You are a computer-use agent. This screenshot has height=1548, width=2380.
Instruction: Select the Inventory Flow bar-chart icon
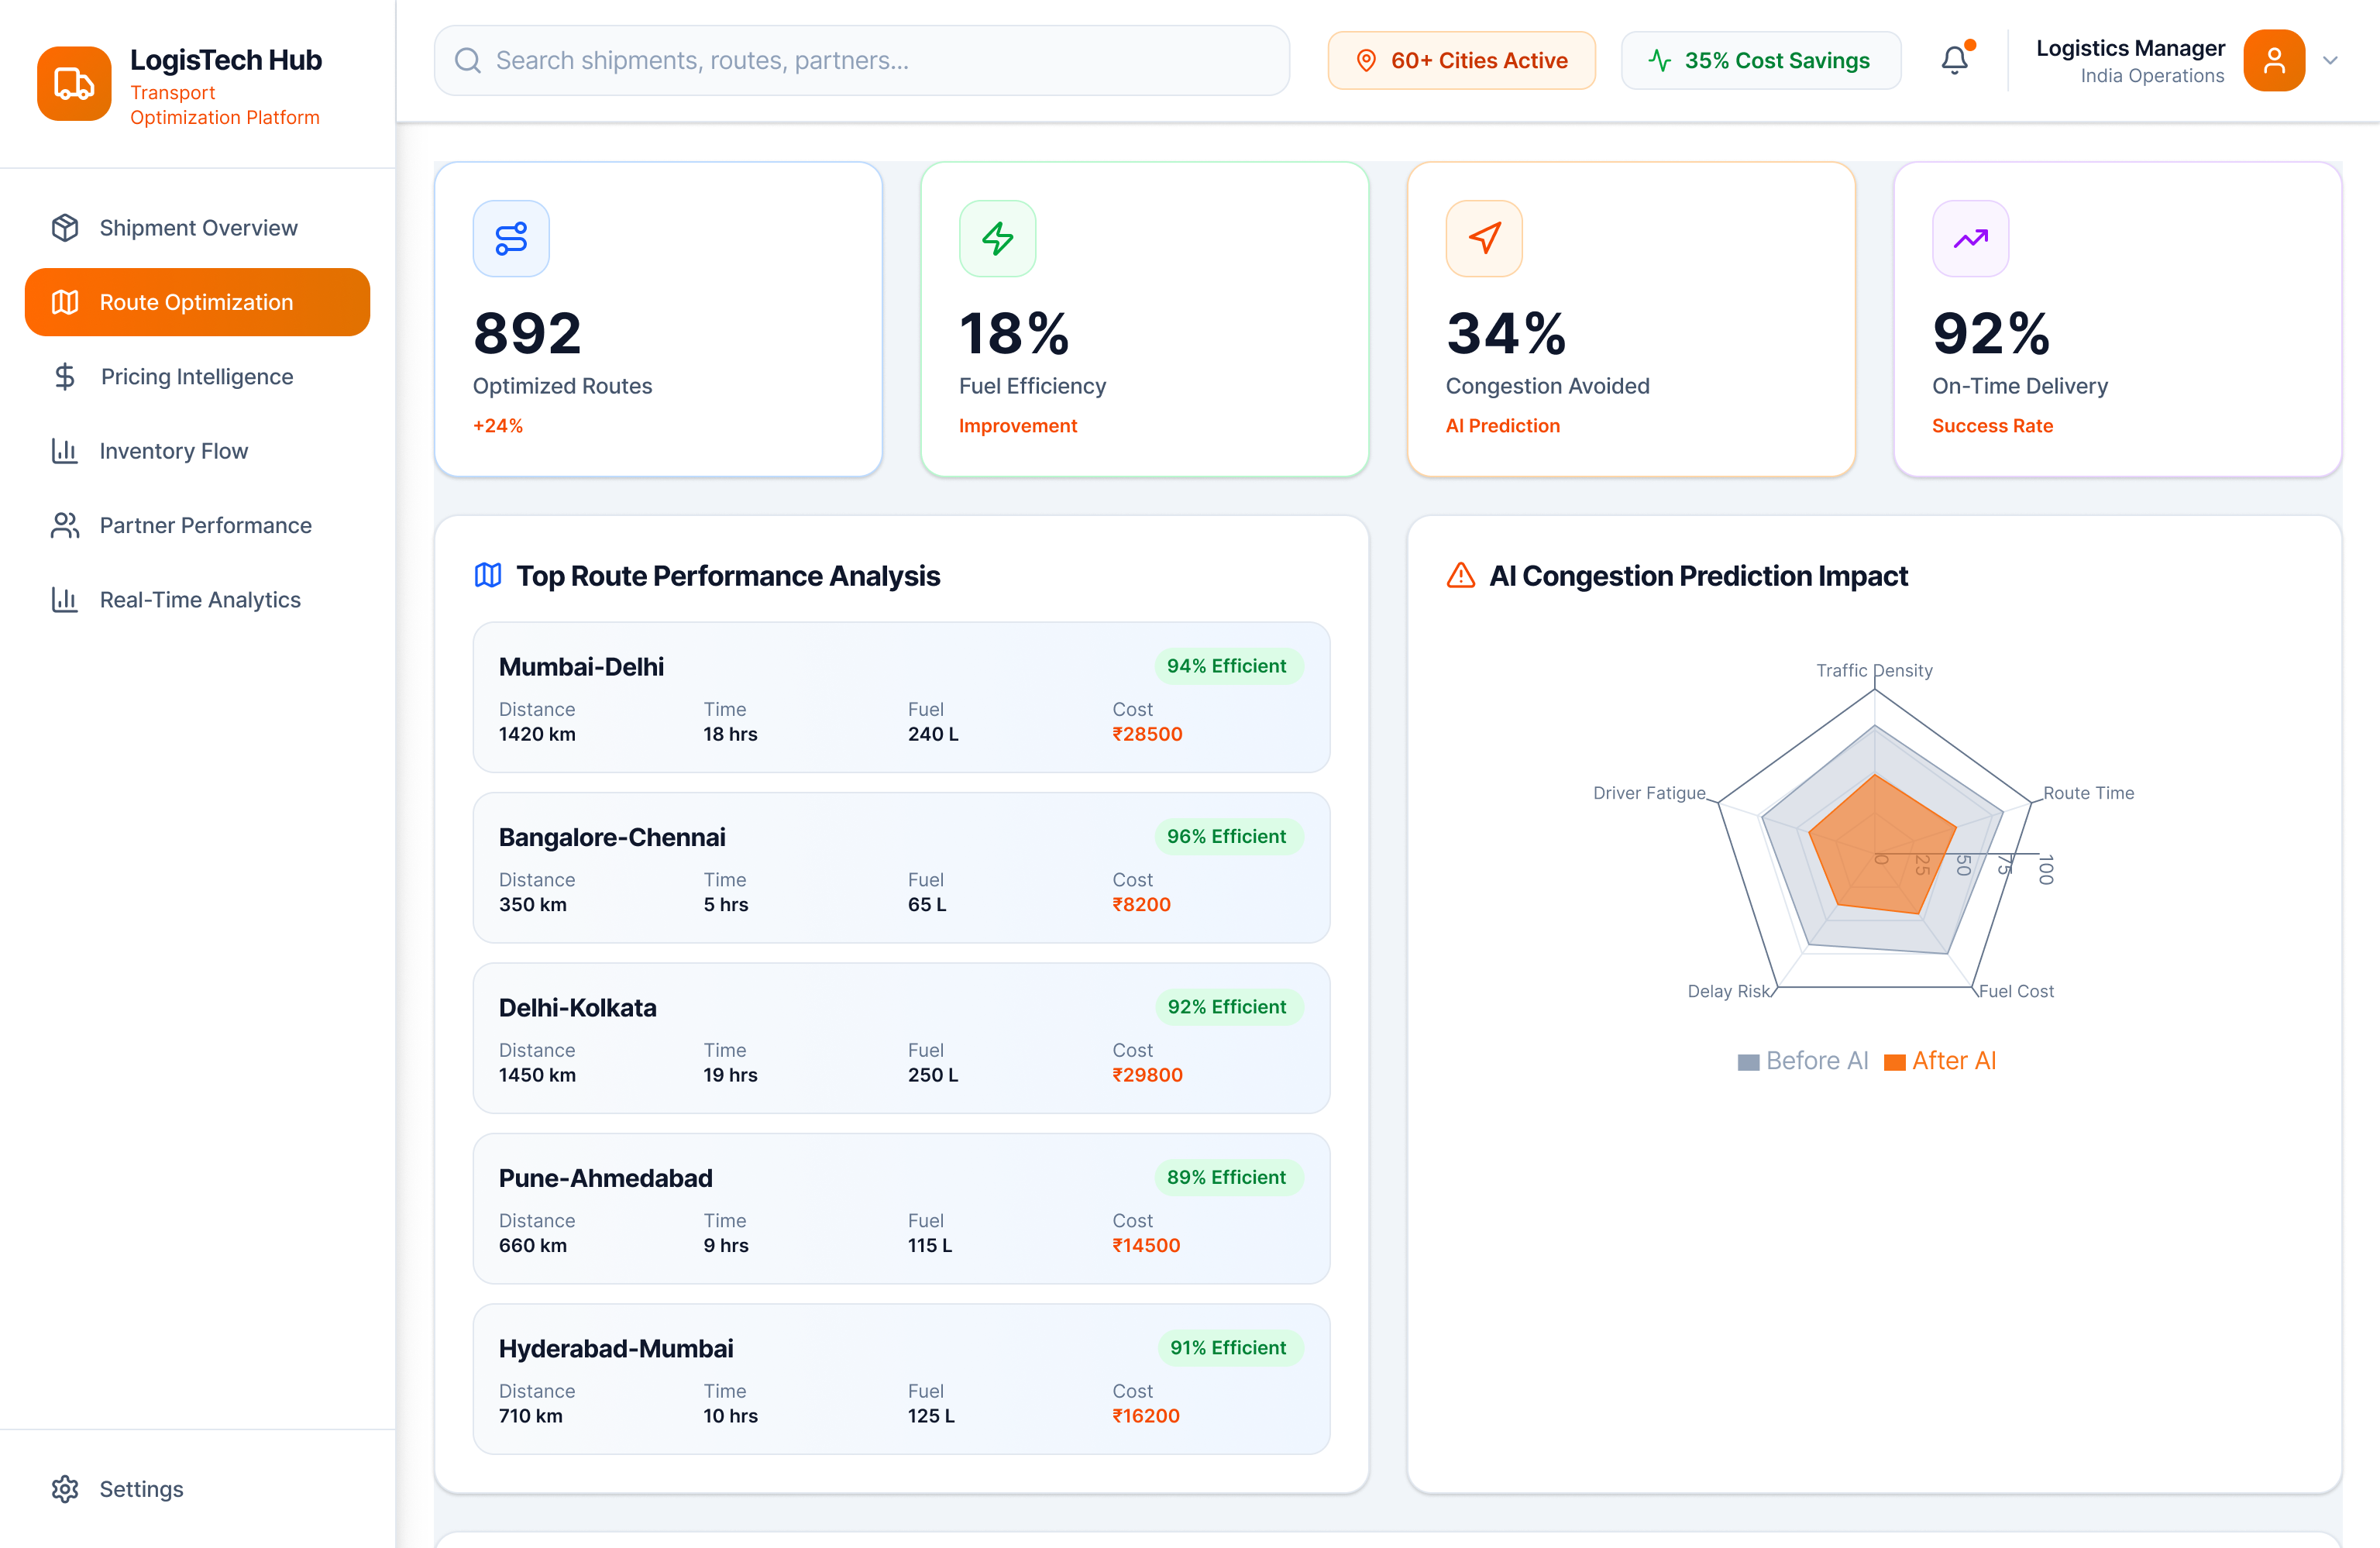[65, 451]
